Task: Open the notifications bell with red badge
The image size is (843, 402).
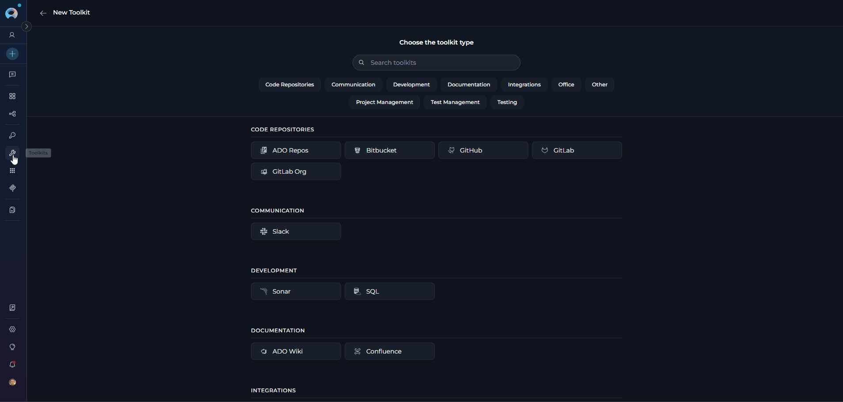Action: click(x=12, y=365)
